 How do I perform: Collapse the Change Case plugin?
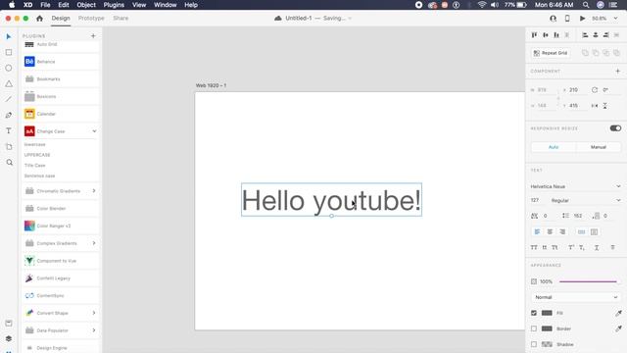(94, 131)
